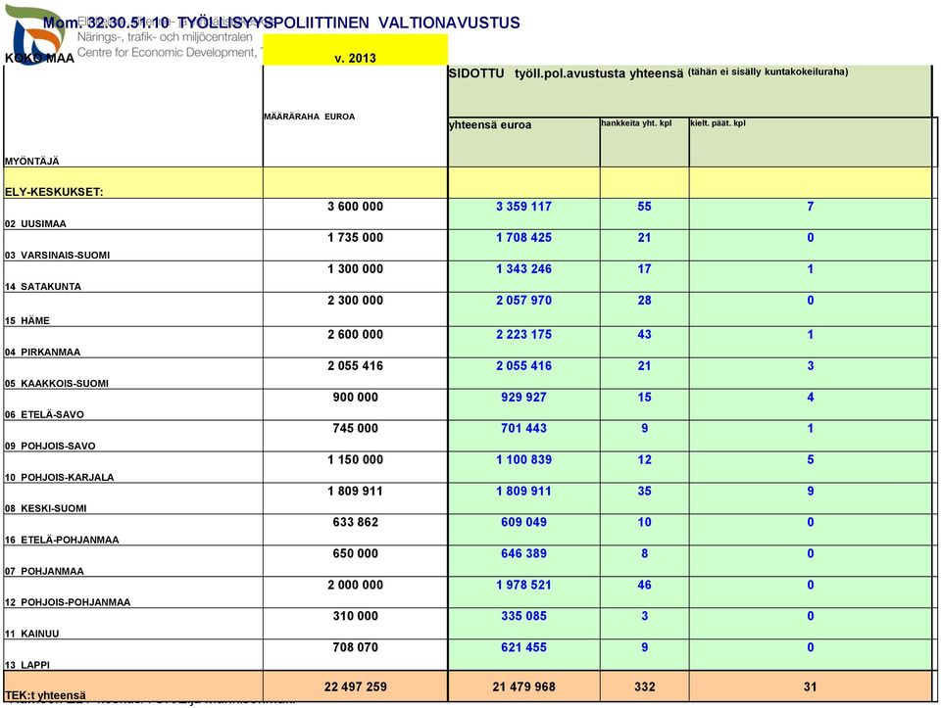Select committed amount 1 343 246
The image size is (941, 708).
click(x=523, y=268)
